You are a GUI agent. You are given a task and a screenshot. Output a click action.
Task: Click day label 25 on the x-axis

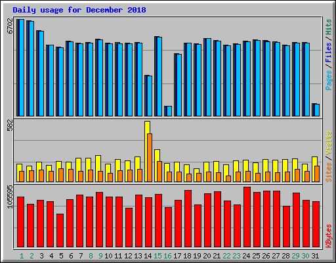coord(256,256)
